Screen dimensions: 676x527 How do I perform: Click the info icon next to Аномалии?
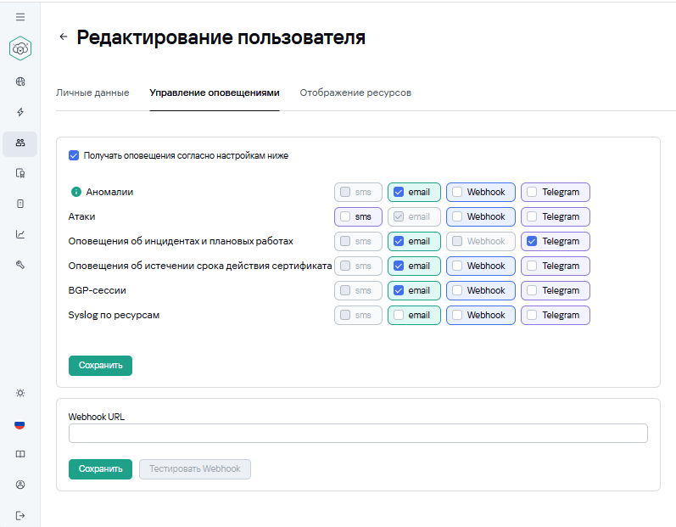pos(75,193)
